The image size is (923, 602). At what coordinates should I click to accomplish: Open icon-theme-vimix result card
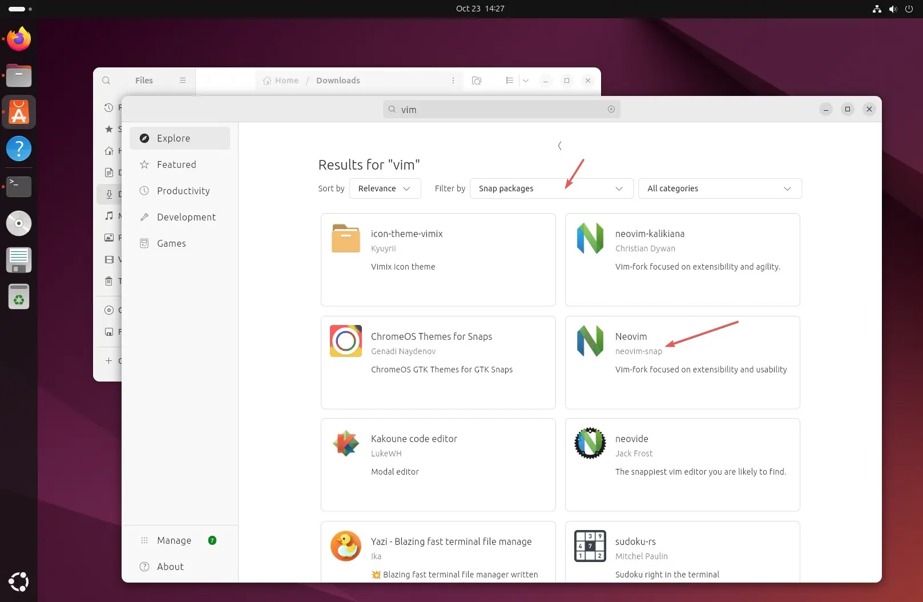pyautogui.click(x=438, y=260)
